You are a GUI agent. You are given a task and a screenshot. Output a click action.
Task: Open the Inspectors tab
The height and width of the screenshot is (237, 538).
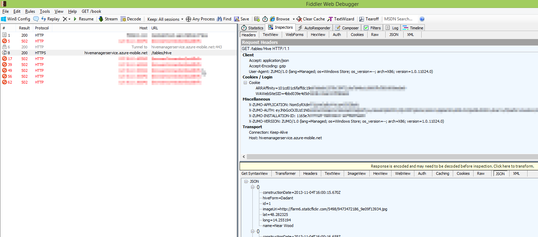281,28
